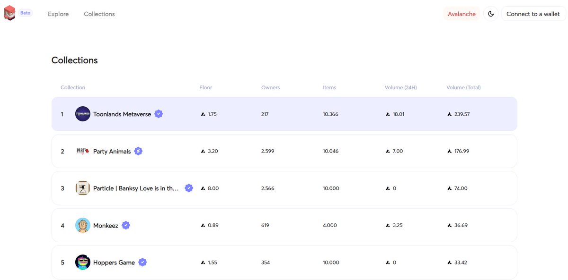Click Connect to a wallet
This screenshot has width=568, height=280.
(x=533, y=14)
